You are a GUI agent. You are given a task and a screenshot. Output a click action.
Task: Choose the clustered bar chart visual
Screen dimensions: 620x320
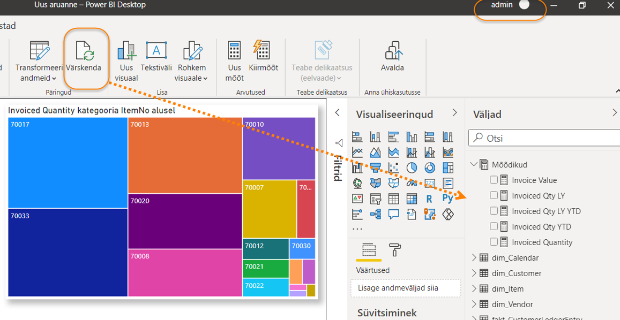(x=393, y=137)
